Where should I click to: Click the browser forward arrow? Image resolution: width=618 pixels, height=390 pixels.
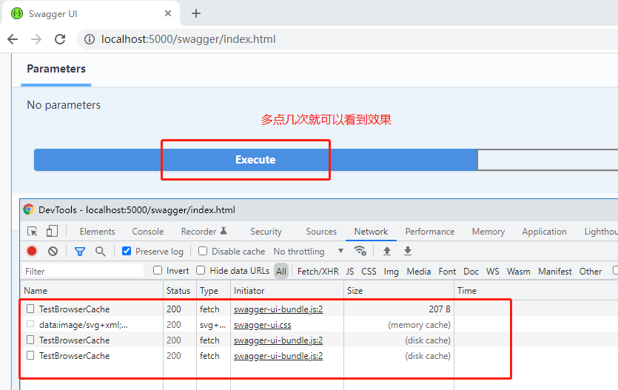point(36,39)
